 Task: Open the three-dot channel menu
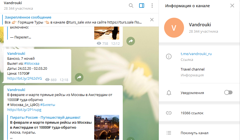[x=152, y=6]
